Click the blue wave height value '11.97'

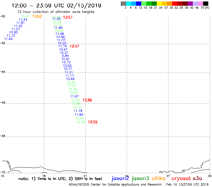coord(74,96)
